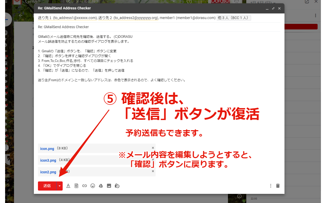Image resolution: width=326 pixels, height=203 pixels.
Task: Toggle confidential mode lock-clock icon
Action: point(117,186)
